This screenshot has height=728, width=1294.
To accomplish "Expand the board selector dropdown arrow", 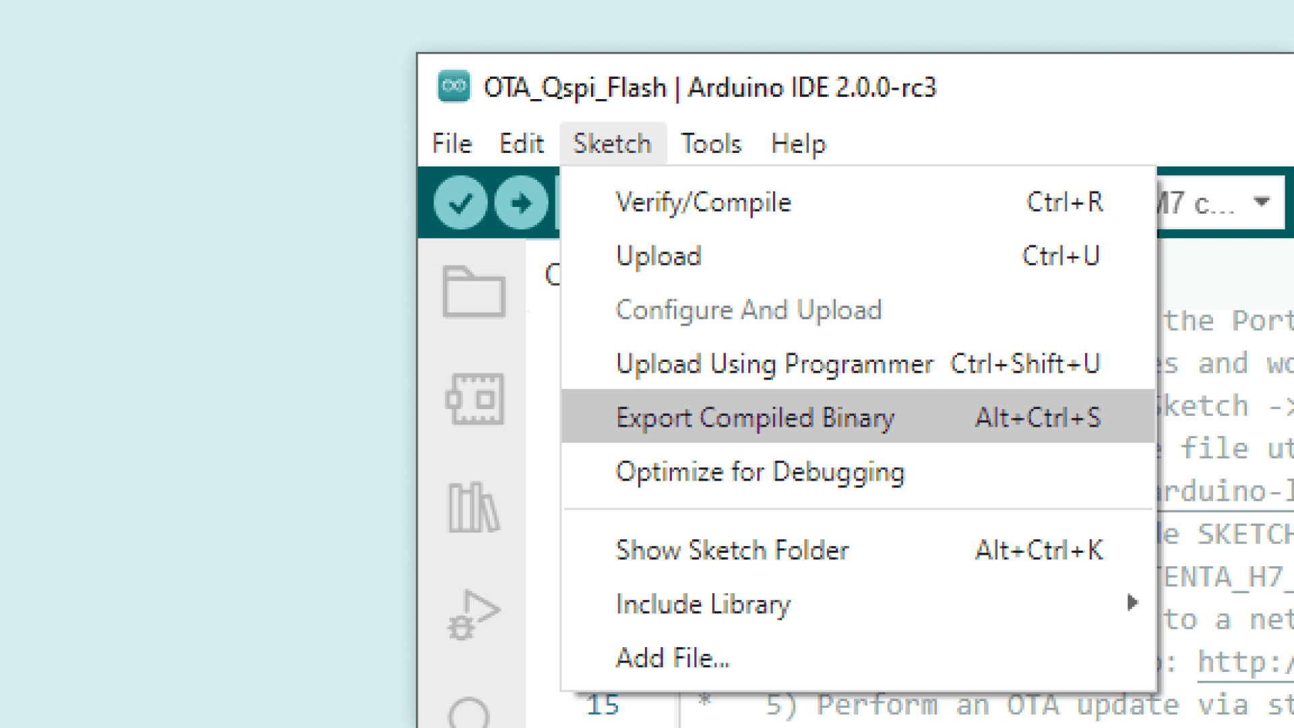I will [1262, 202].
